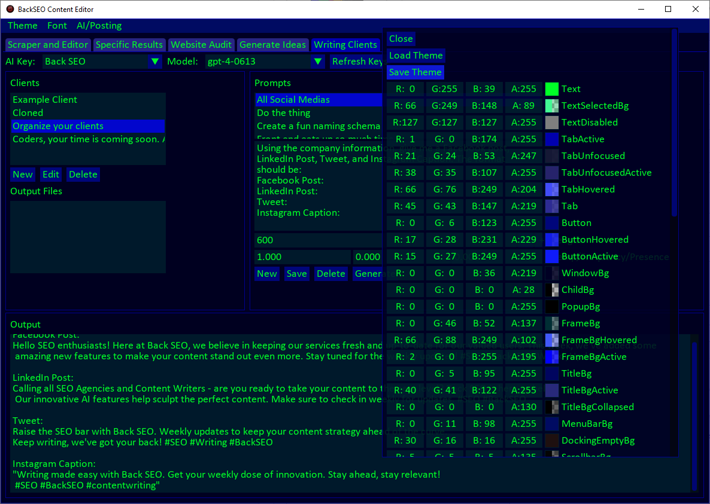Select All Social Medias prompt
Image resolution: width=710 pixels, height=504 pixels.
click(318, 99)
